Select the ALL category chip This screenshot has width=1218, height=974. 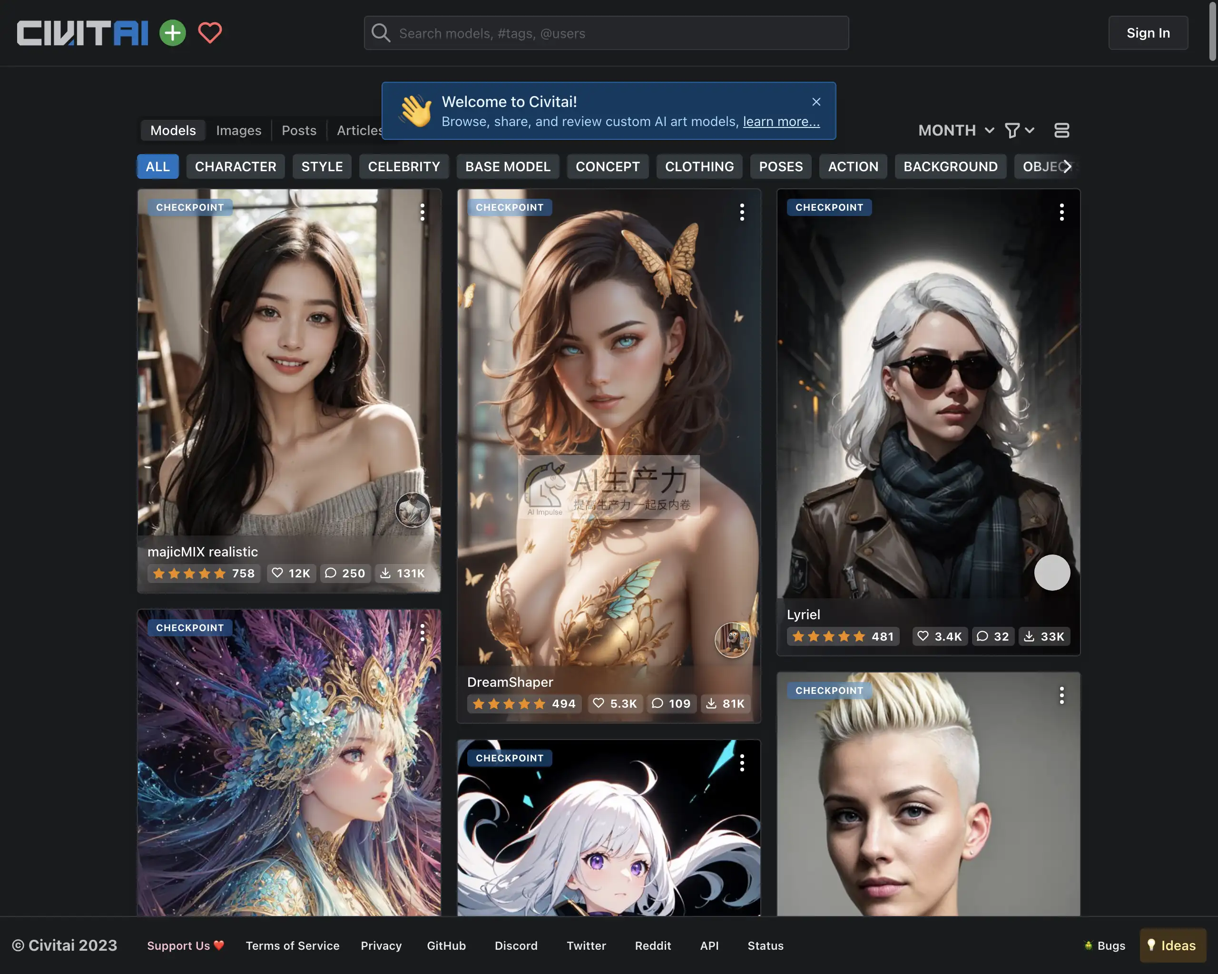(157, 166)
